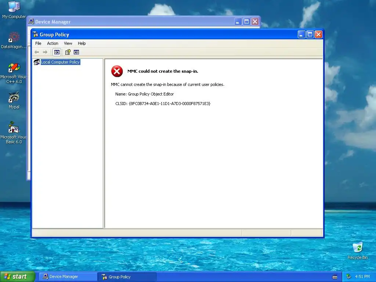Image resolution: width=376 pixels, height=282 pixels.
Task: Click the red error icon in snap-in message
Action: tap(117, 71)
